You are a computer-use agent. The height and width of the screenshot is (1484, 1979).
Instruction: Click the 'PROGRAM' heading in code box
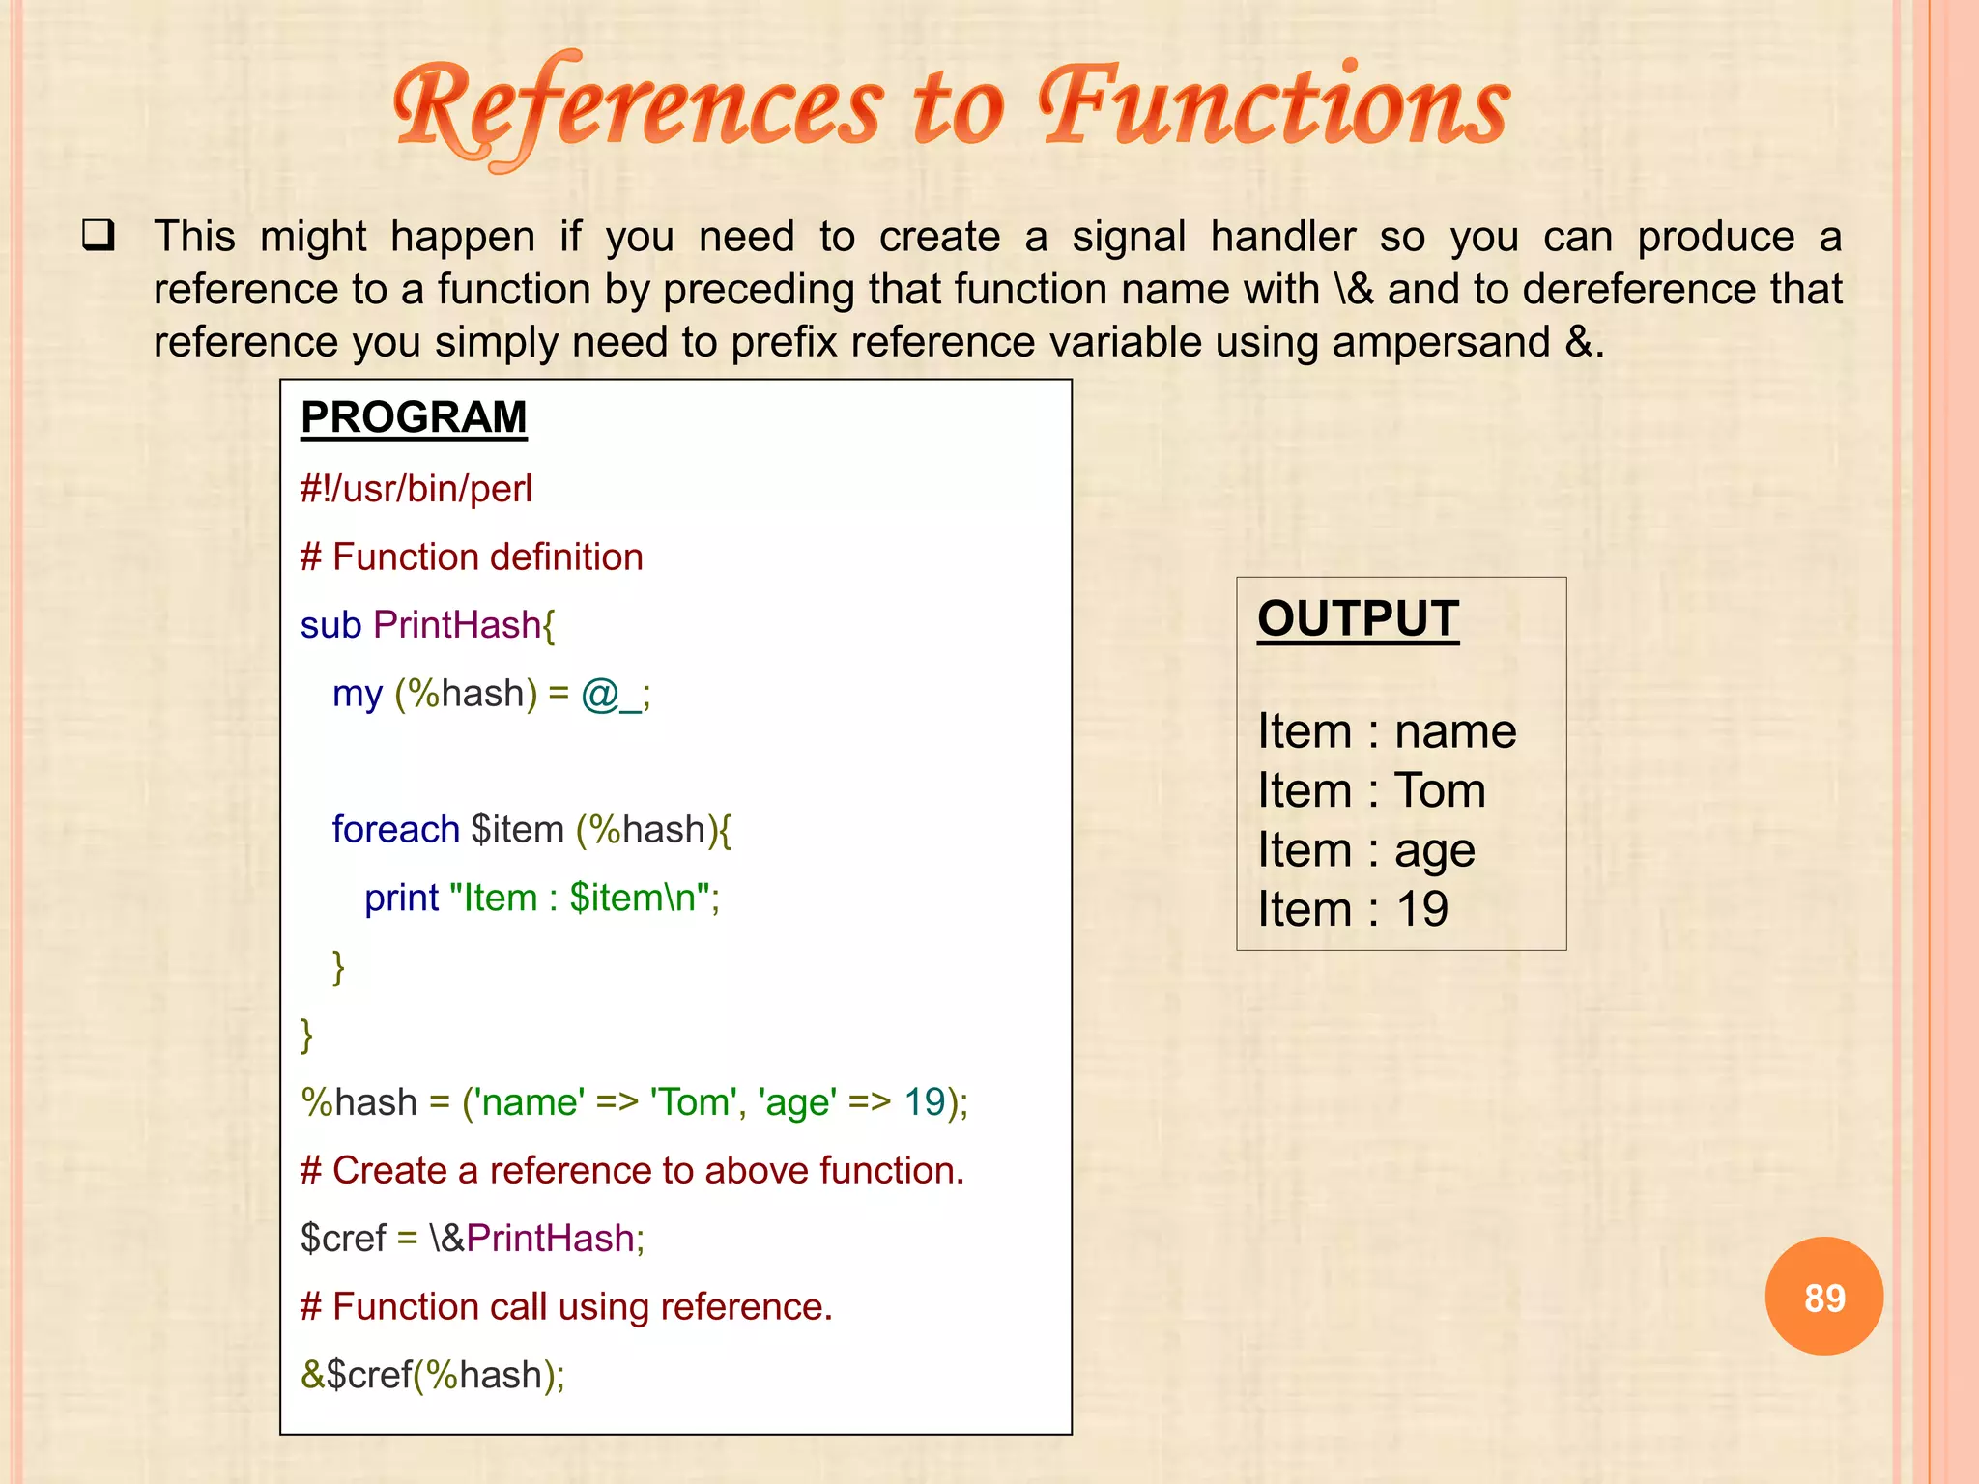(414, 417)
